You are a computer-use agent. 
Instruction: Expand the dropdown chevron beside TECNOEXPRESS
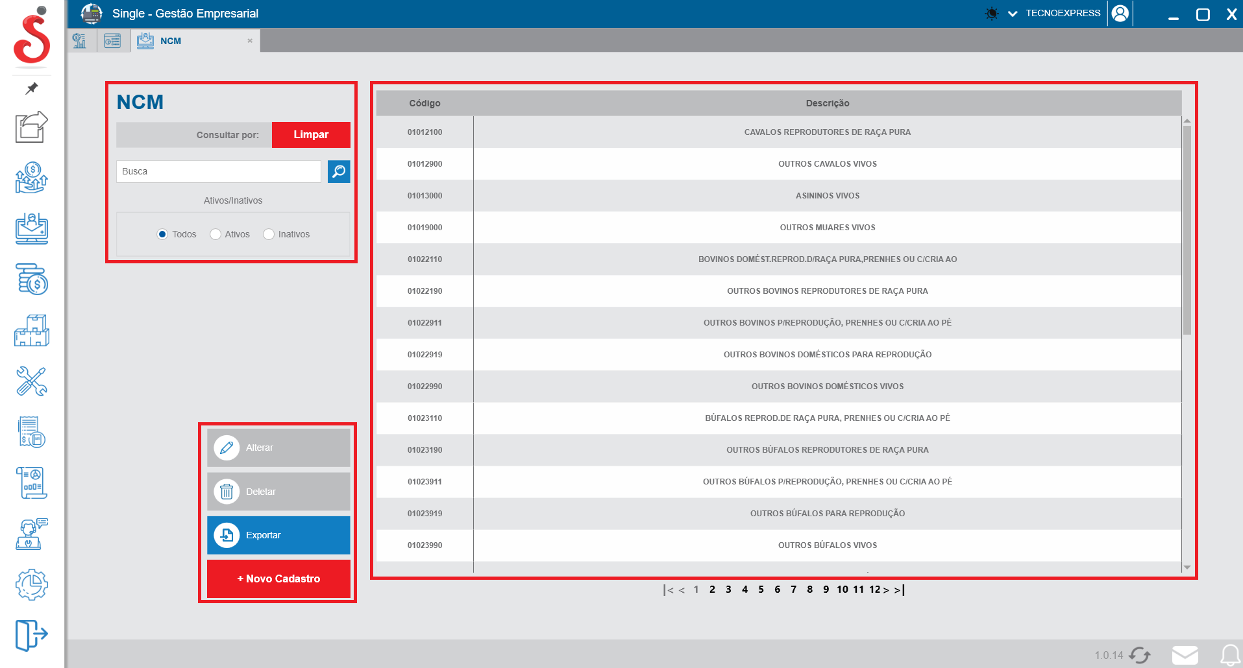[1012, 14]
